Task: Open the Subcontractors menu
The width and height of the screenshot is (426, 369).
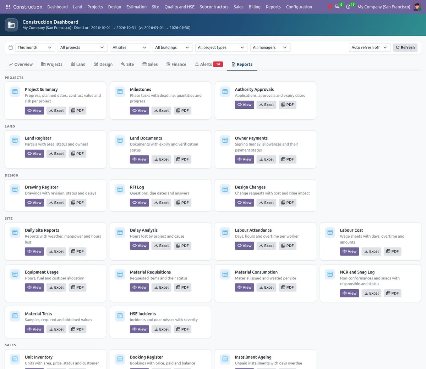Action: click(x=214, y=7)
